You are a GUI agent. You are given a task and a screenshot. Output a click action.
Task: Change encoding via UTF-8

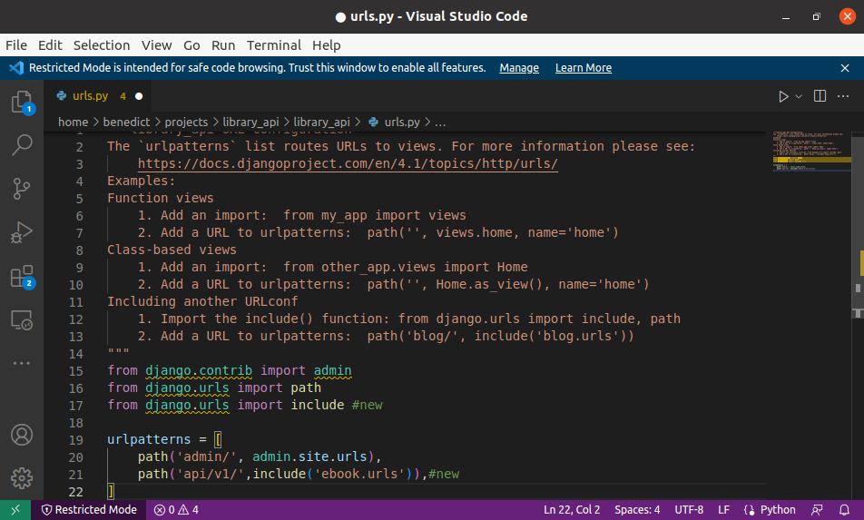[x=689, y=510]
